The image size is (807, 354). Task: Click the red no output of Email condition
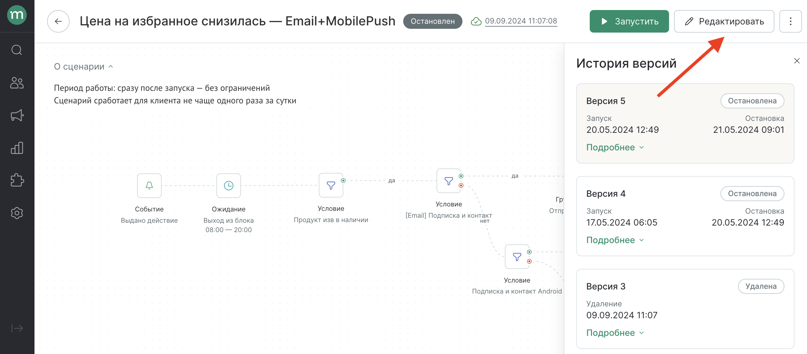(461, 185)
